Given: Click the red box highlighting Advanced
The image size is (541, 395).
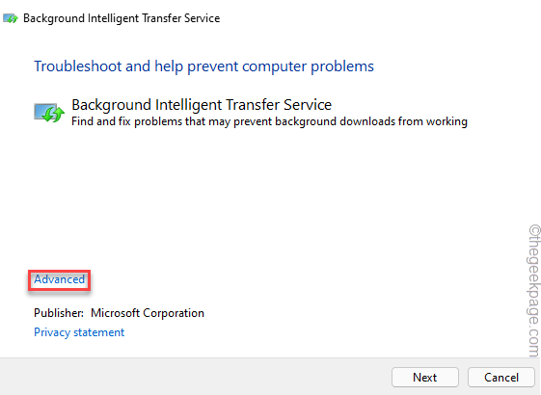Looking at the screenshot, I should [60, 280].
